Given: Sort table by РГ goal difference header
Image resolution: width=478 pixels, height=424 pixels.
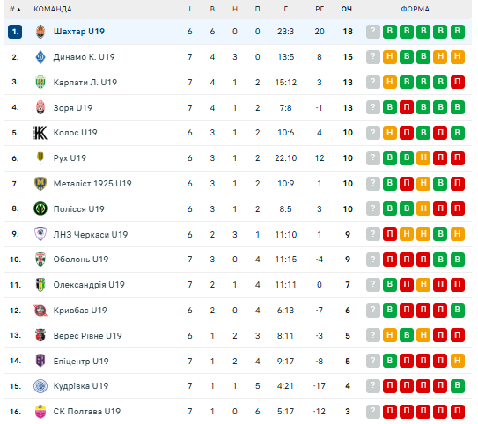Looking at the screenshot, I should click(320, 9).
